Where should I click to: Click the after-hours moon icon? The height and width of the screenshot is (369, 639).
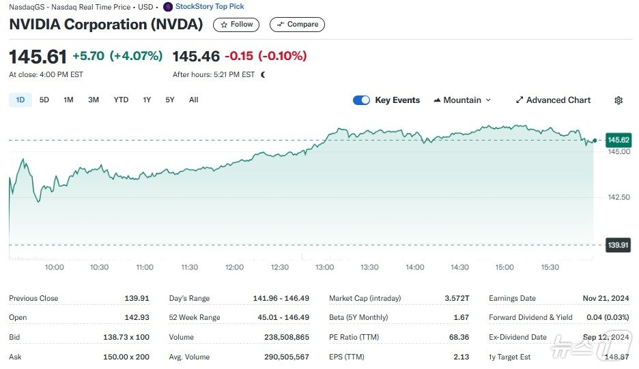point(263,74)
